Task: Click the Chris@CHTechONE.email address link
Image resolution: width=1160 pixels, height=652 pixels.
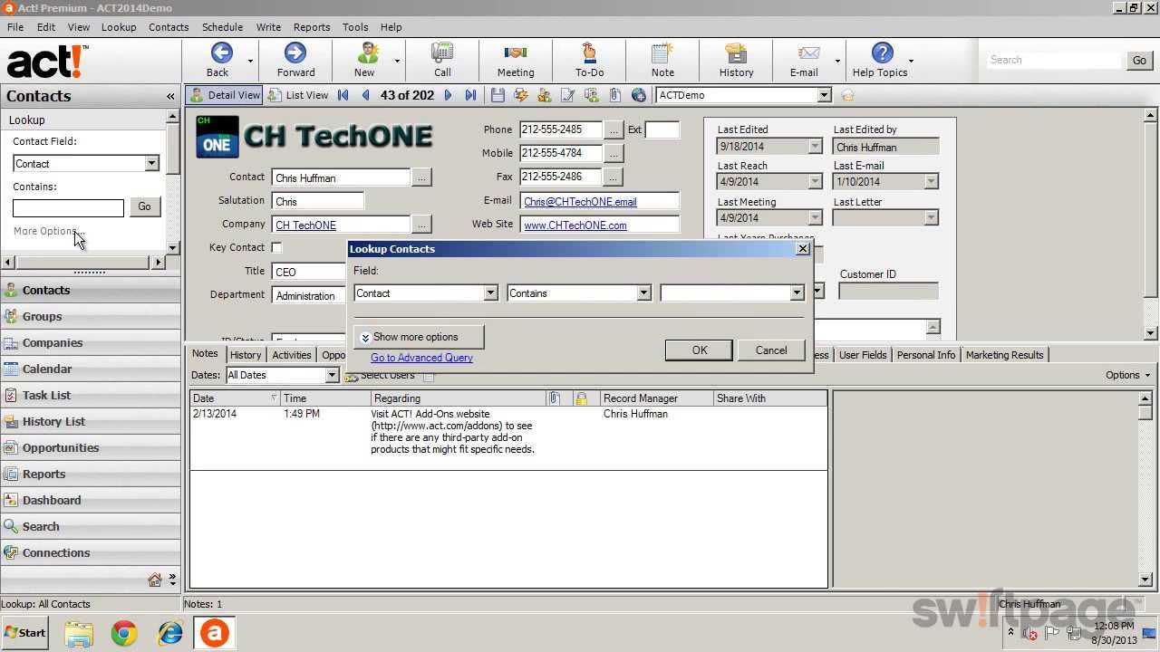Action: coord(580,202)
